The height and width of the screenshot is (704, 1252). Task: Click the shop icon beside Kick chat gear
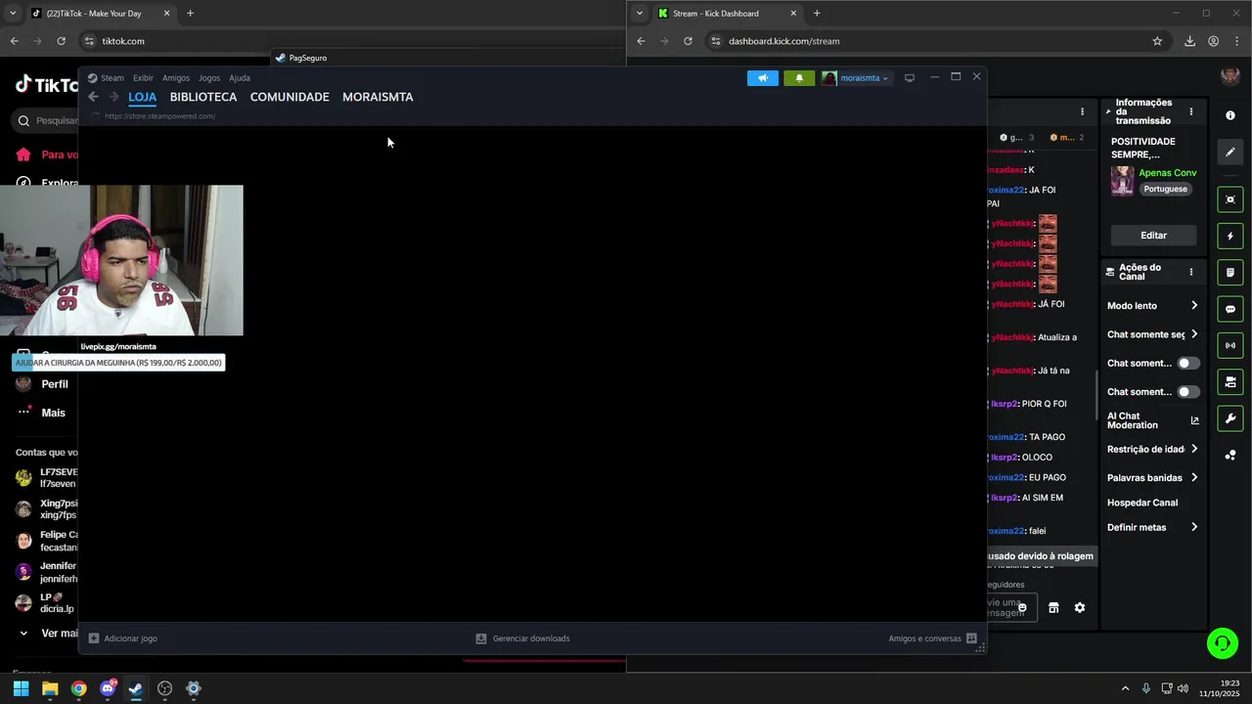[1053, 607]
